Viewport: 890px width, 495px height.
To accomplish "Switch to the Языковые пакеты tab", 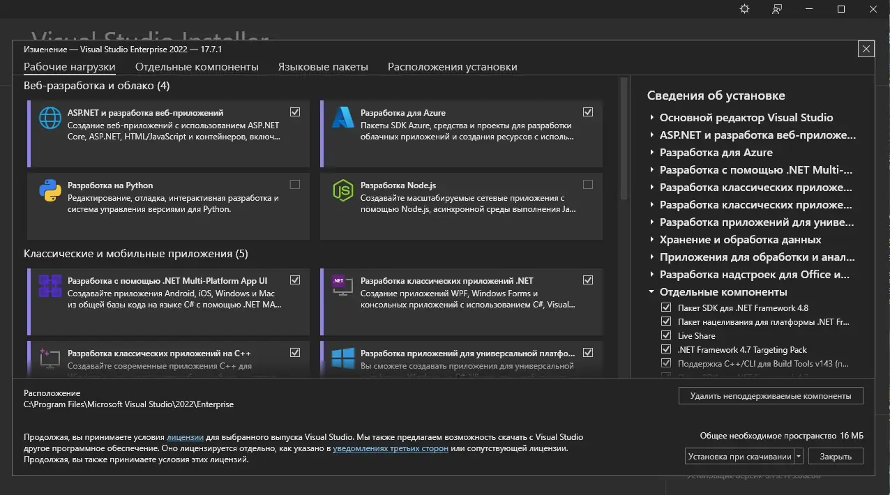I will point(323,66).
